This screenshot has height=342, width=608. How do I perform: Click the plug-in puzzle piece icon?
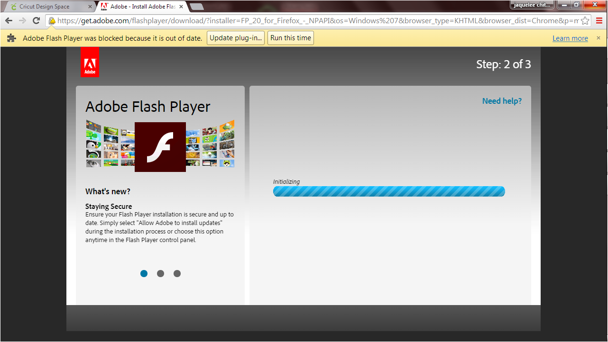[x=12, y=38]
